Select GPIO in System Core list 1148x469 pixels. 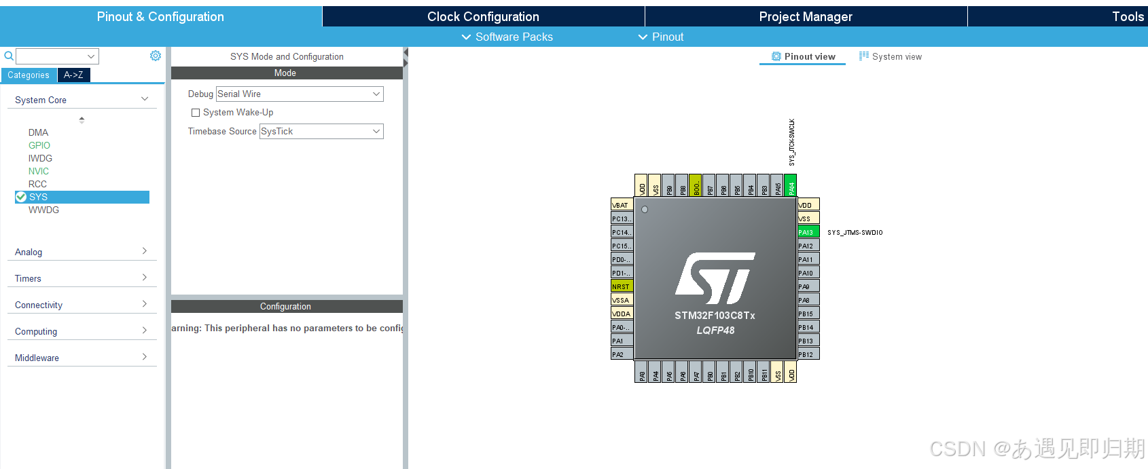[x=39, y=145]
